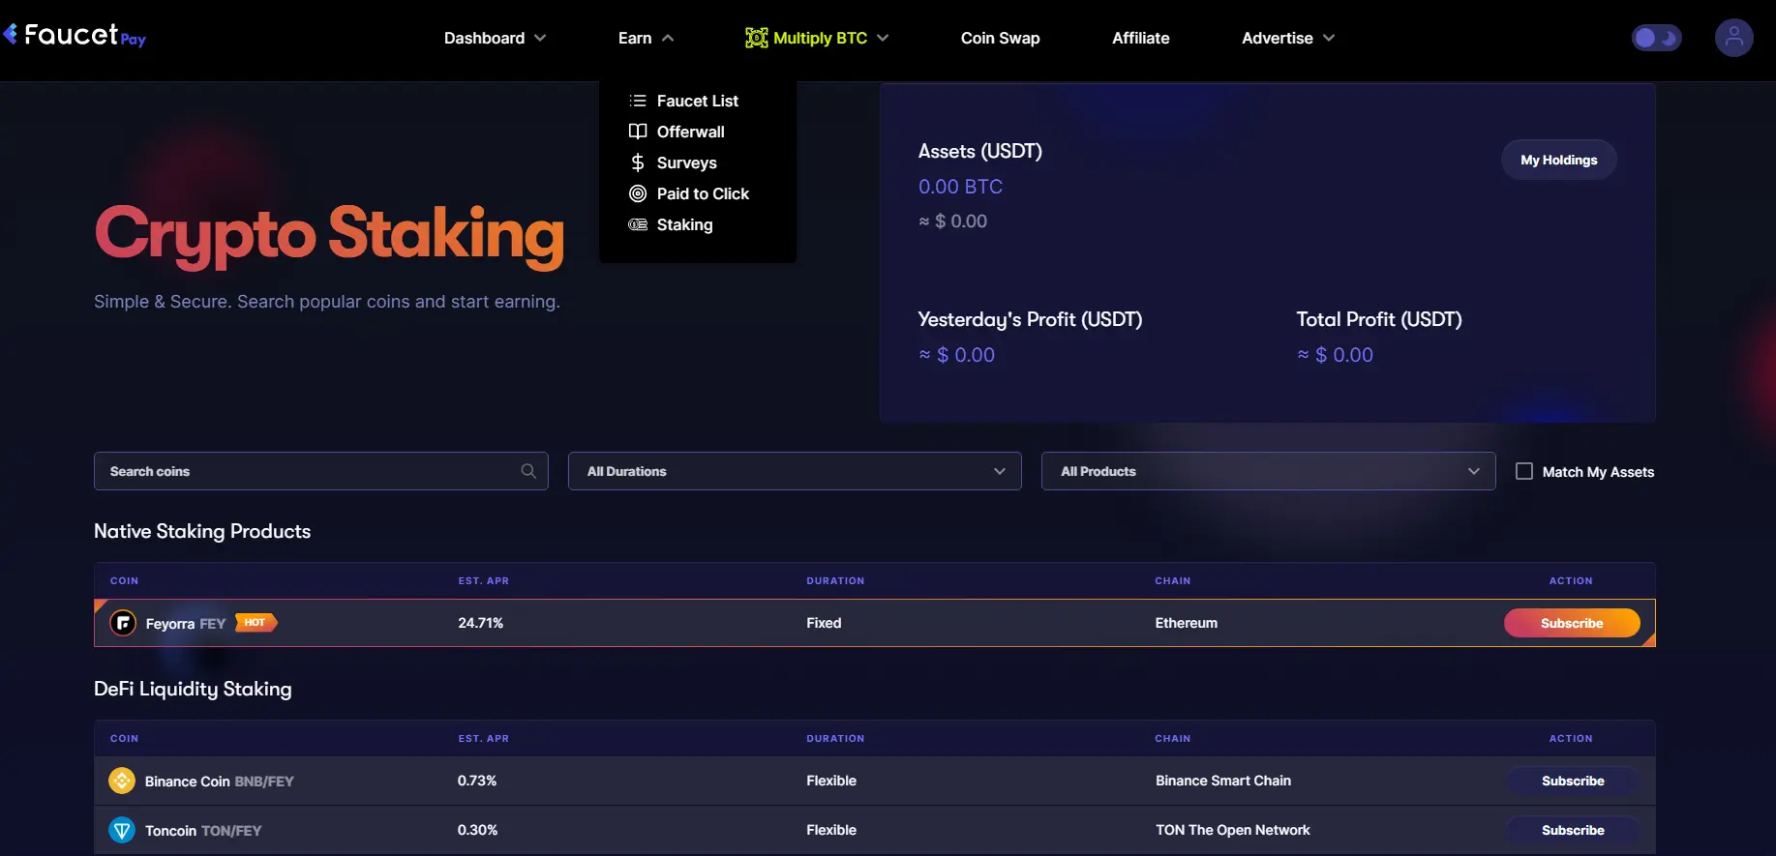Collapse the Earn menu
The width and height of the screenshot is (1776, 856).
pos(646,38)
